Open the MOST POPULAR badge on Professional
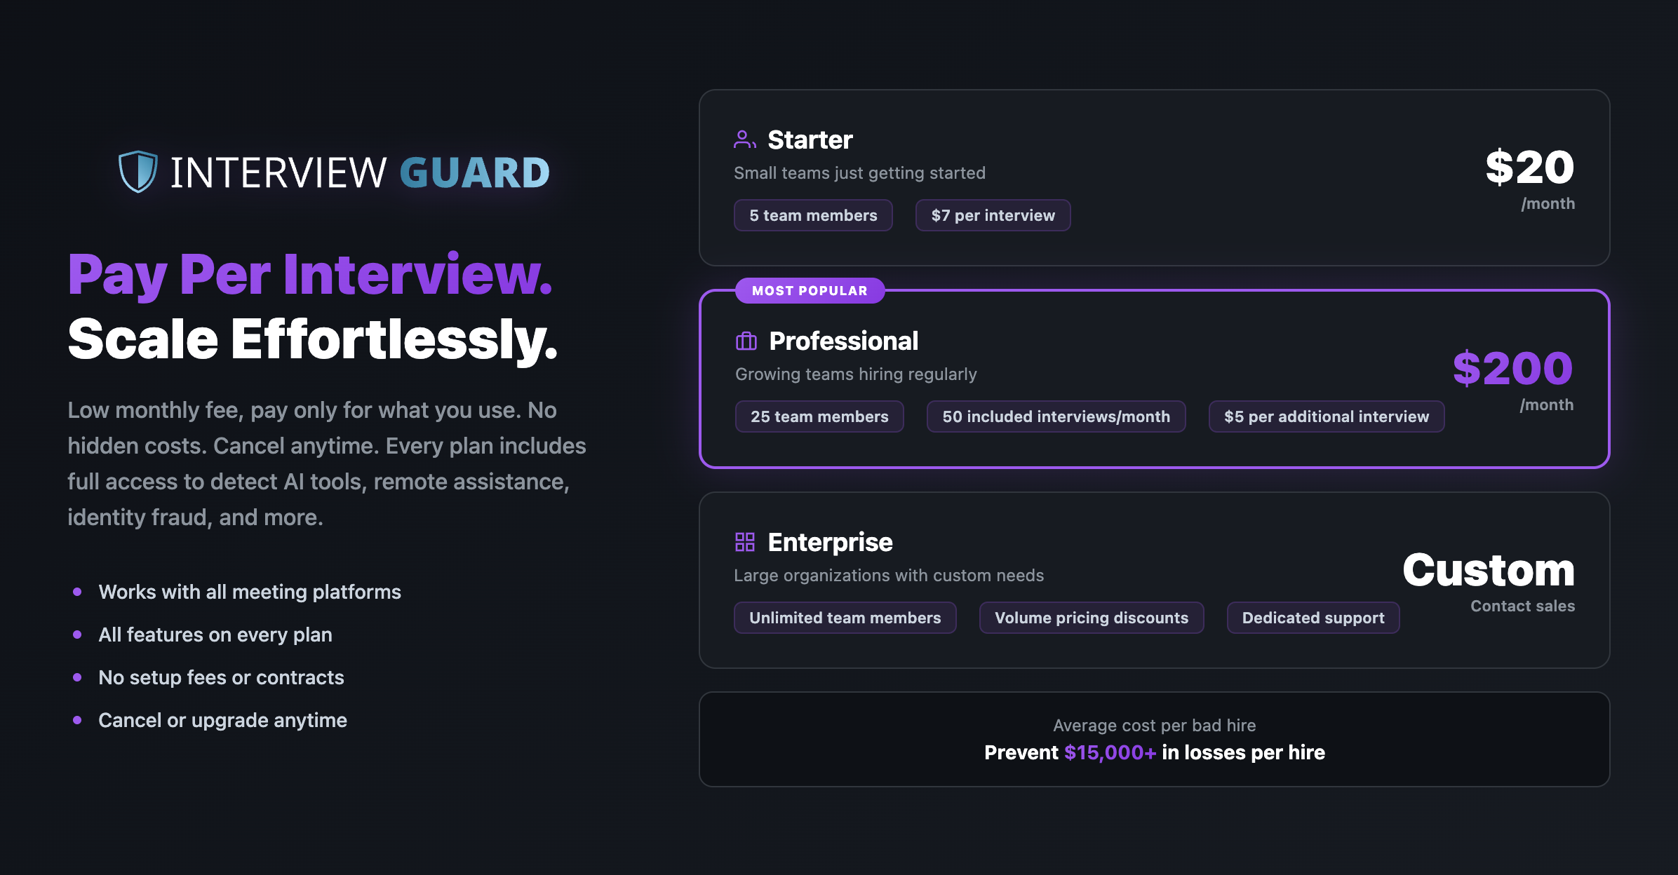Screen dimensions: 1678x875 pyautogui.click(x=809, y=290)
